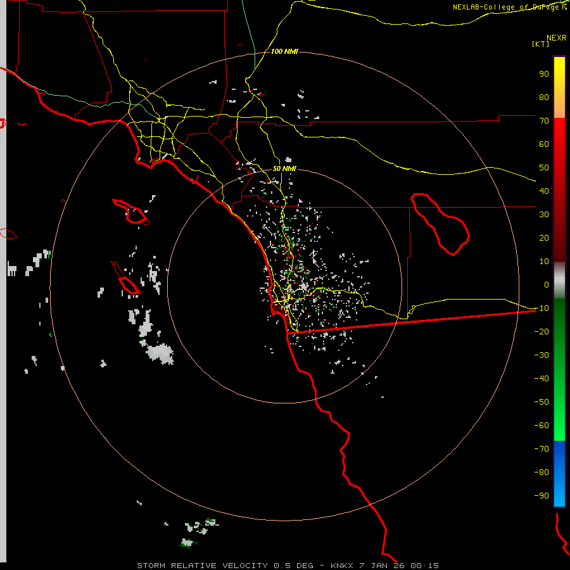Click the NEXR label above the scale

[556, 38]
